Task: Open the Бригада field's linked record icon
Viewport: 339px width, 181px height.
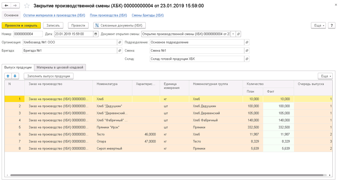Action: pyautogui.click(x=120, y=50)
